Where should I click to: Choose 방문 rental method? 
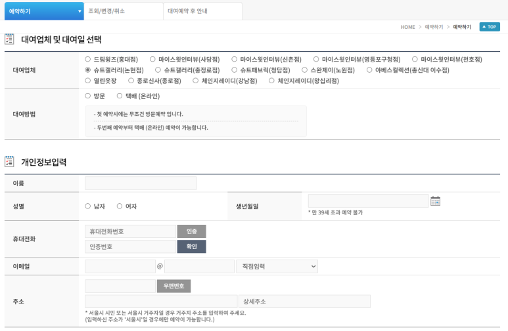point(88,96)
